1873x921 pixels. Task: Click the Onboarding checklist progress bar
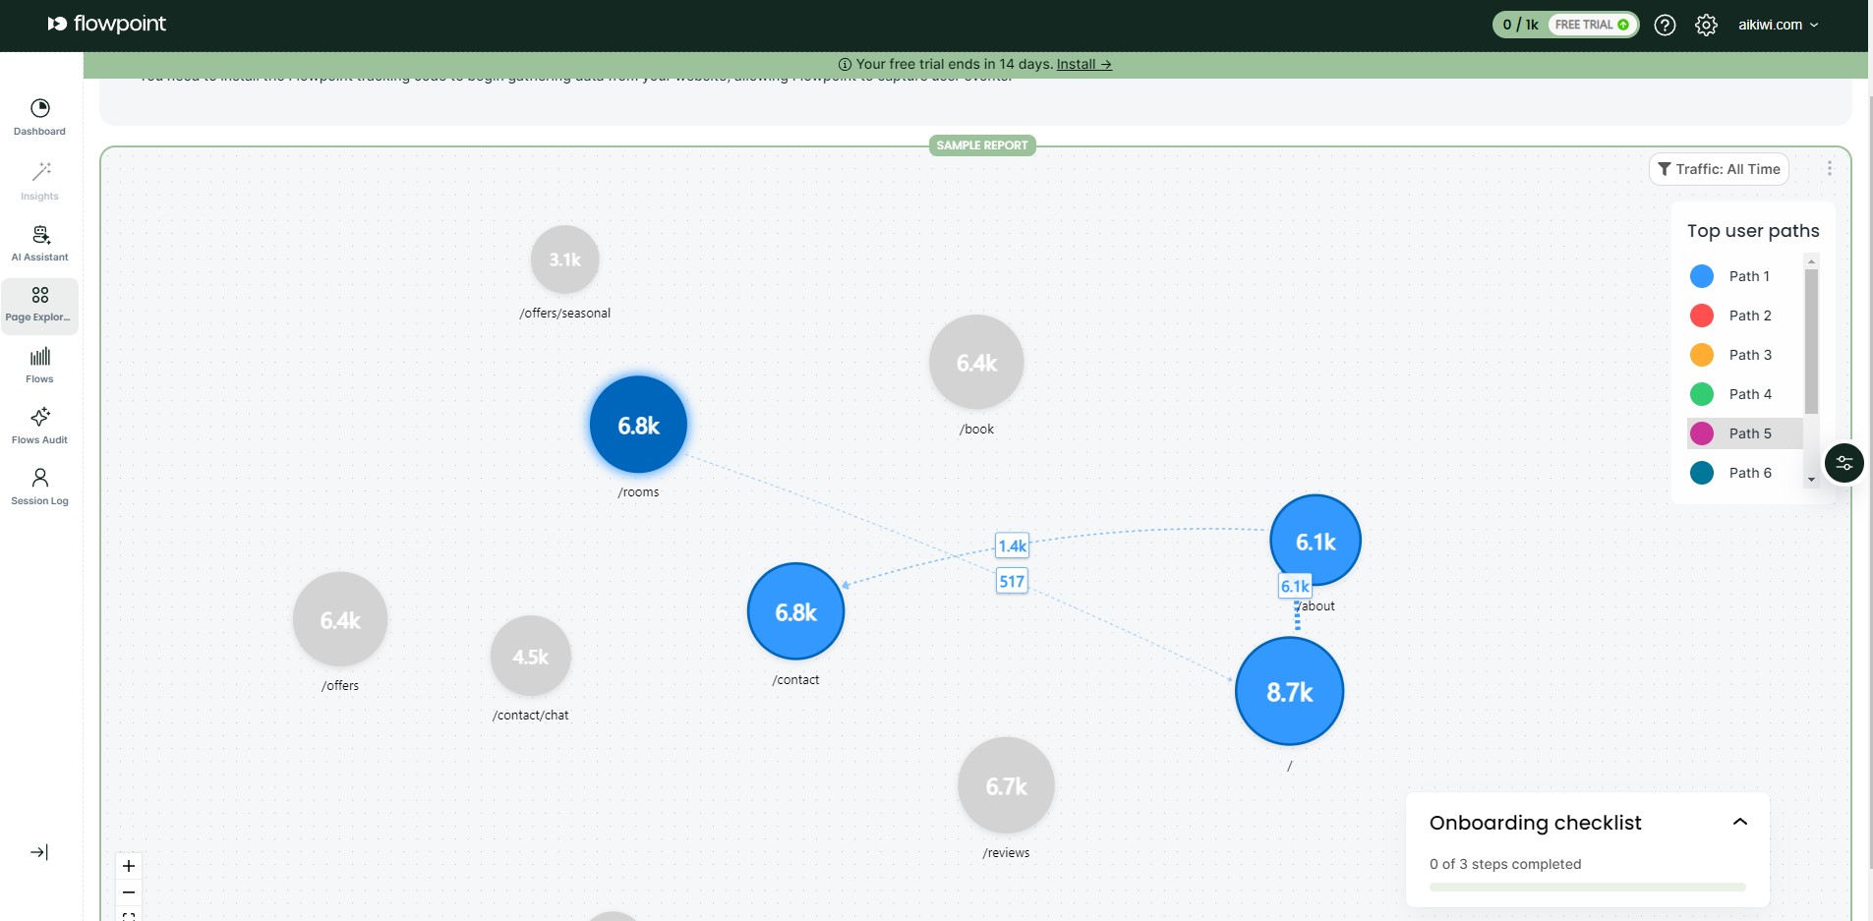1588,887
